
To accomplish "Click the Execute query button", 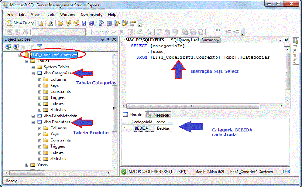I will coord(100,32).
